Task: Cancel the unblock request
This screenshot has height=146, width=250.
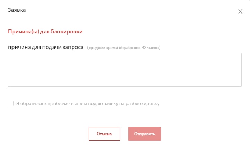Action: 104,134
